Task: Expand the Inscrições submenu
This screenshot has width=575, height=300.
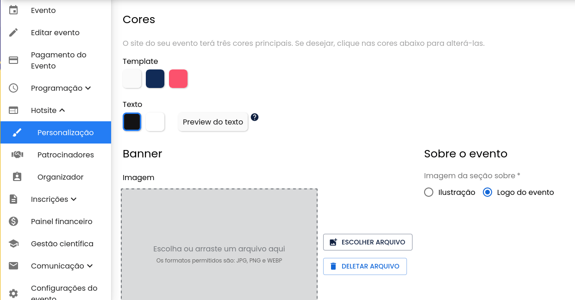Action: coord(54,199)
